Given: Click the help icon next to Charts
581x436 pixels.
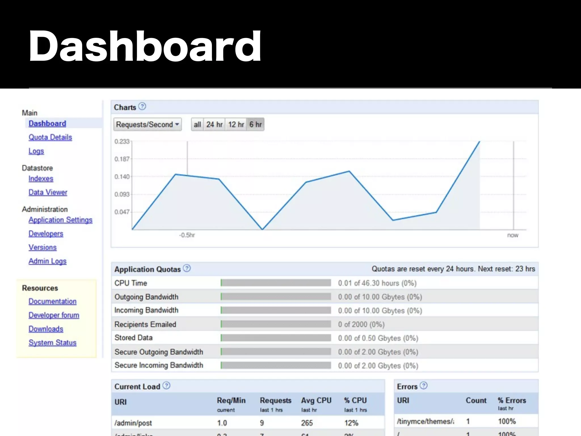Looking at the screenshot, I should click(142, 106).
